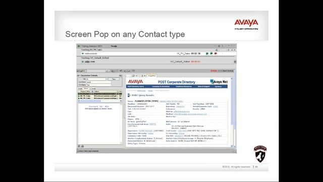Switch to the chat tab left of ScreenPop
The width and height of the screenshot is (323, 182).
click(x=144, y=76)
